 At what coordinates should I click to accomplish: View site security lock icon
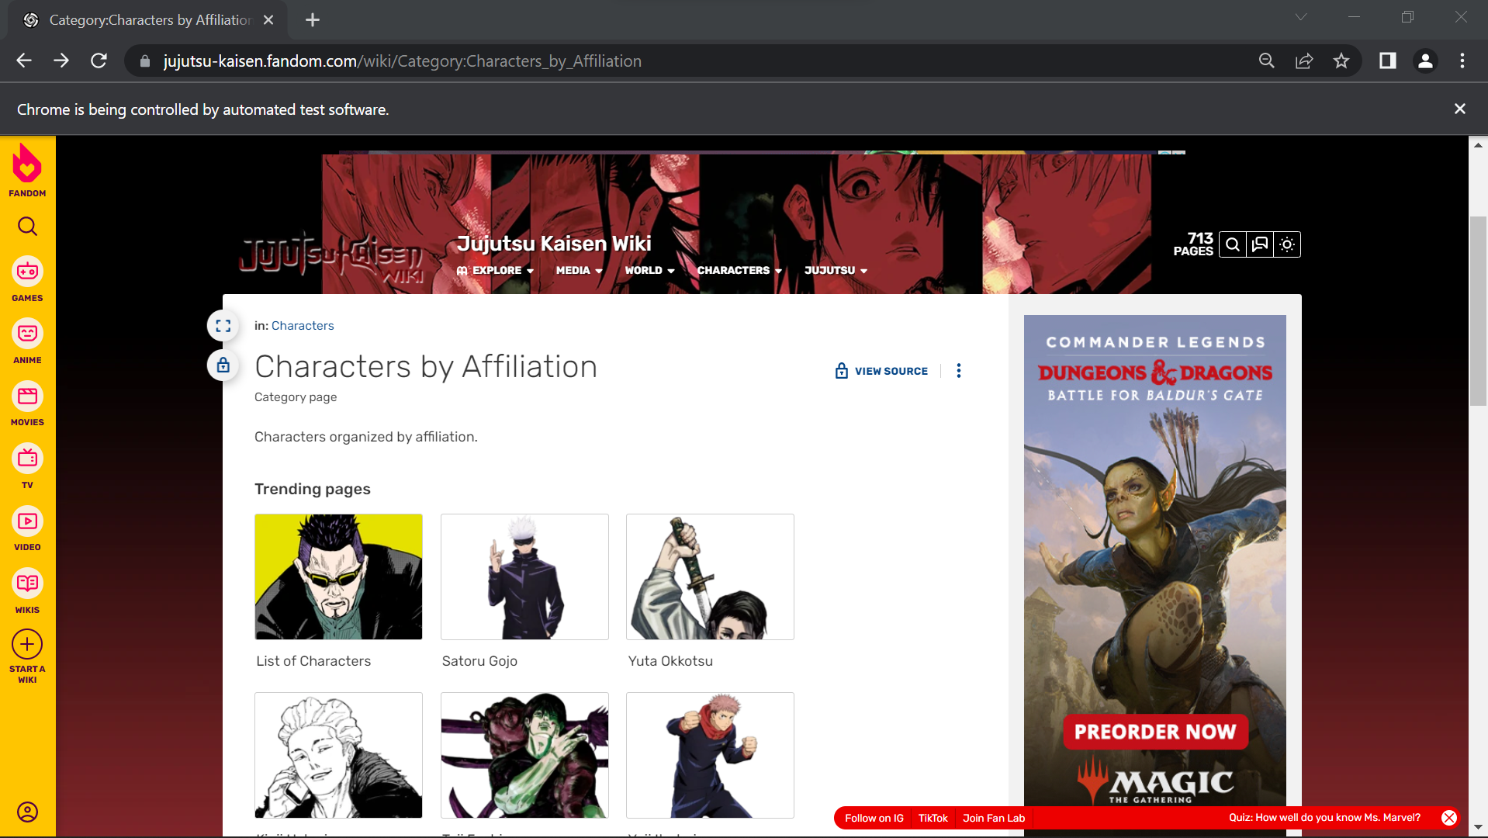pos(144,61)
